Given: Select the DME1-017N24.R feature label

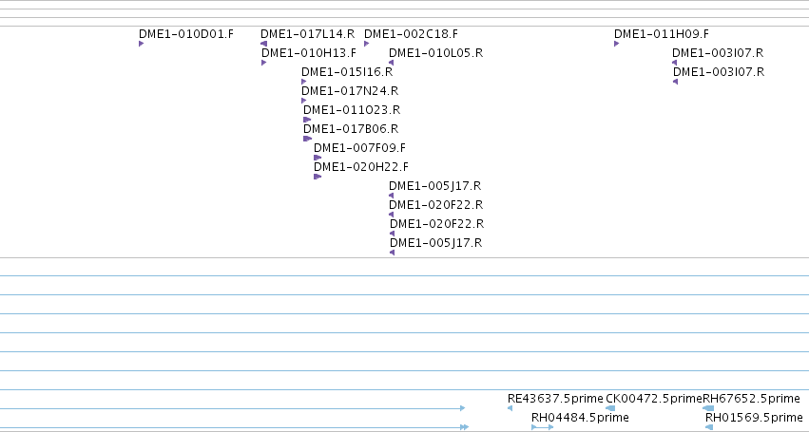Looking at the screenshot, I should coord(350,91).
